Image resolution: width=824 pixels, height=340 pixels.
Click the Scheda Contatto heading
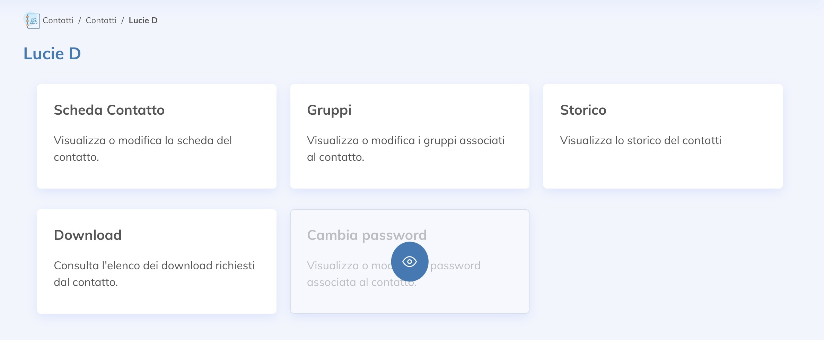(109, 110)
